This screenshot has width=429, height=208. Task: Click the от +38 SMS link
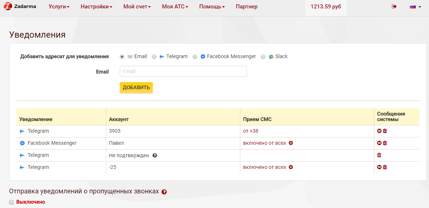pyautogui.click(x=251, y=131)
